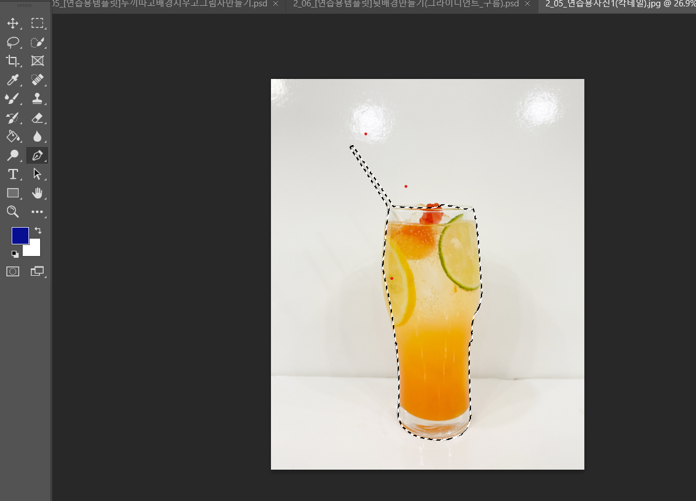The height and width of the screenshot is (501, 696).
Task: Select the Pen tool
Action: (x=37, y=155)
